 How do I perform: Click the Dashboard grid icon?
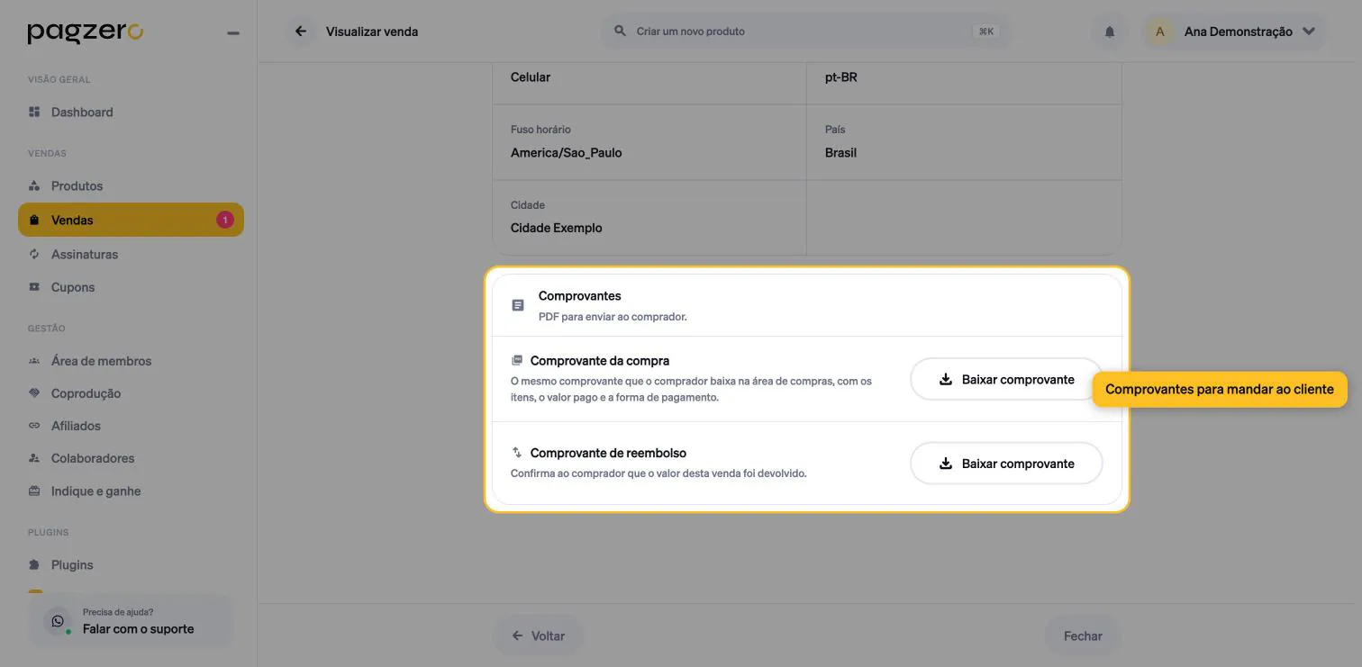pyautogui.click(x=34, y=112)
